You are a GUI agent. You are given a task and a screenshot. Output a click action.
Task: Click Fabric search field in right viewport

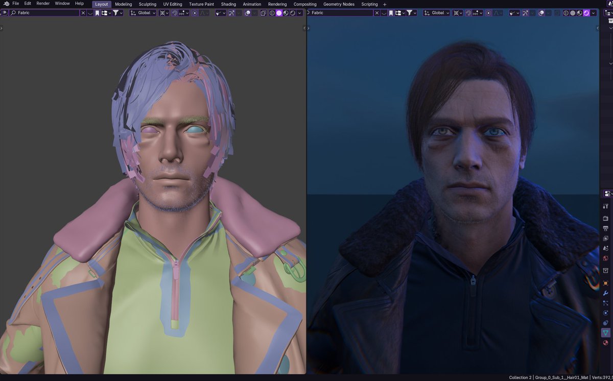(340, 13)
